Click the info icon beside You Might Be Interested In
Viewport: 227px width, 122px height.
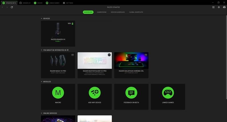click(68, 50)
